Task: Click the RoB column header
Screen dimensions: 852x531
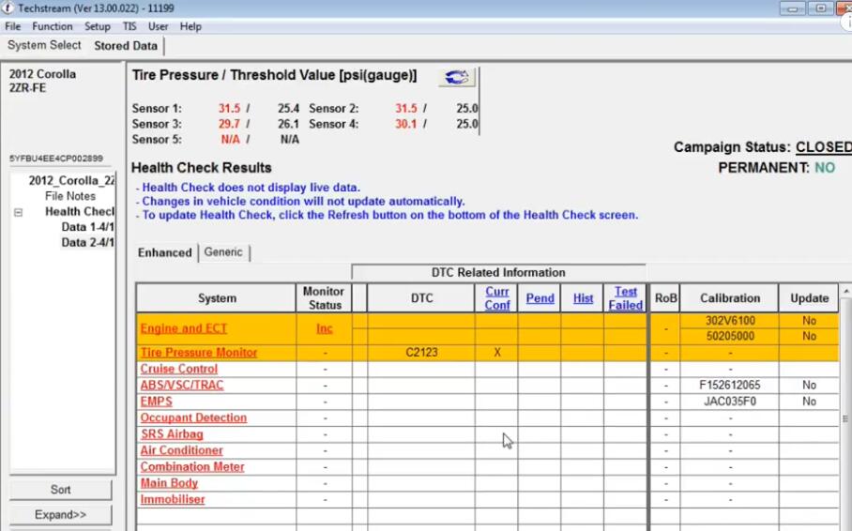Action: pos(665,297)
